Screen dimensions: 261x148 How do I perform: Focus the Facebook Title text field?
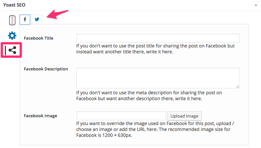pos(158,38)
